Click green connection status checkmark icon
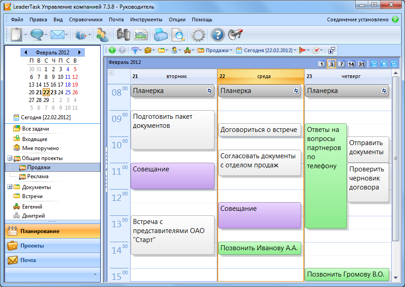Image resolution: width=405 pixels, height=287 pixels. pyautogui.click(x=395, y=19)
